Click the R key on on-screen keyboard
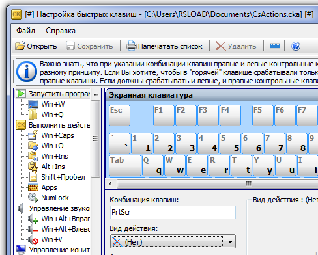 219,165
